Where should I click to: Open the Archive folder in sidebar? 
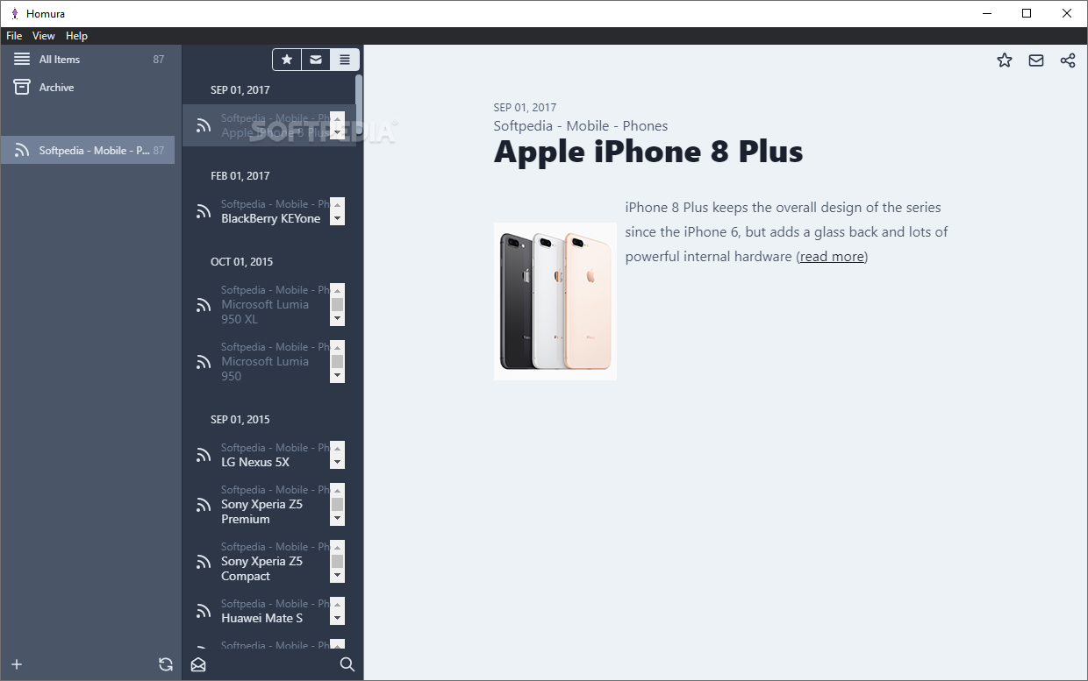88,88
